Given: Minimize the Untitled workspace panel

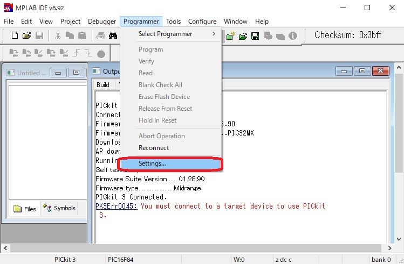Looking at the screenshot, I should pos(58,73).
